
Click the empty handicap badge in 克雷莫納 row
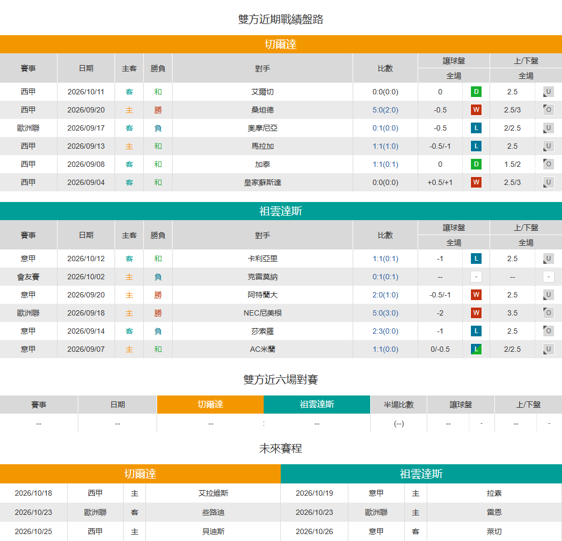(x=476, y=277)
